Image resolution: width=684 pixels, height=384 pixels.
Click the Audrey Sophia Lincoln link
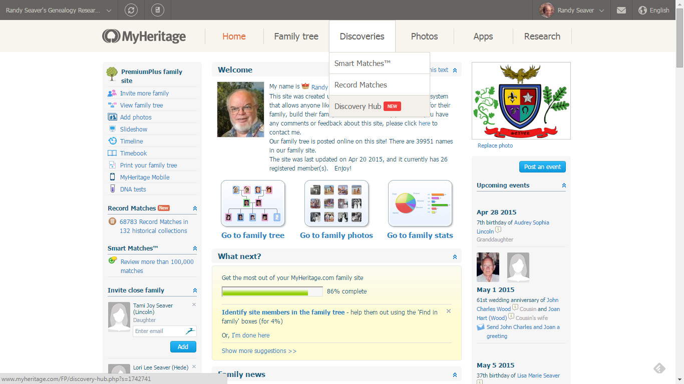click(513, 227)
